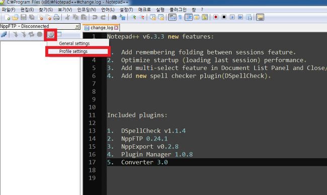This screenshot has width=327, height=195.
Task: Click the Playback macro icon
Action: coord(232,17)
